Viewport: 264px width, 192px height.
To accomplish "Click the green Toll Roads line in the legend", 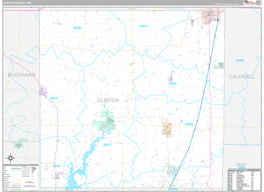I will pos(16,190).
